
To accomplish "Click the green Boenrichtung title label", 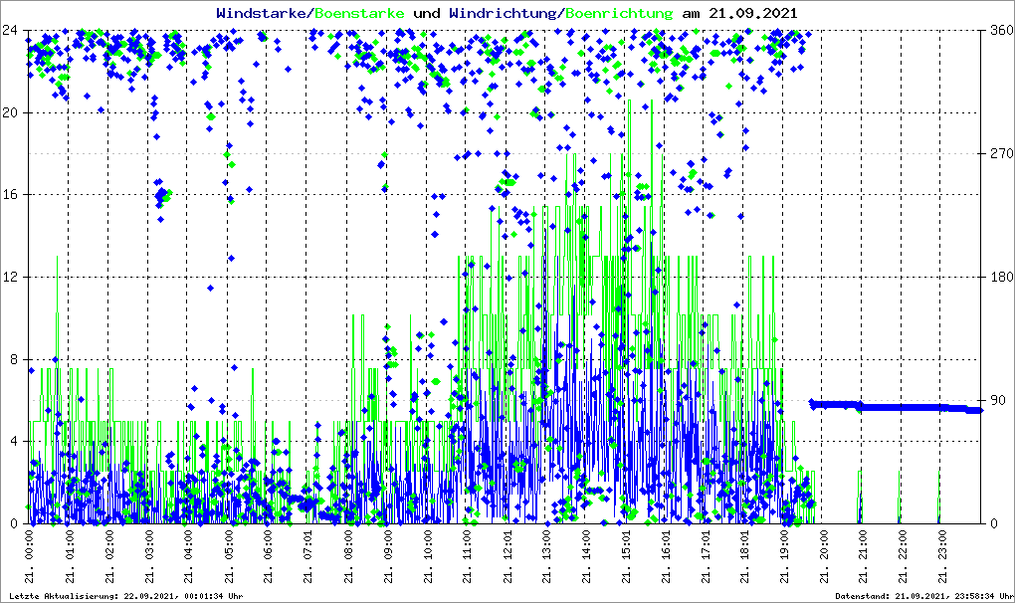I will [619, 13].
